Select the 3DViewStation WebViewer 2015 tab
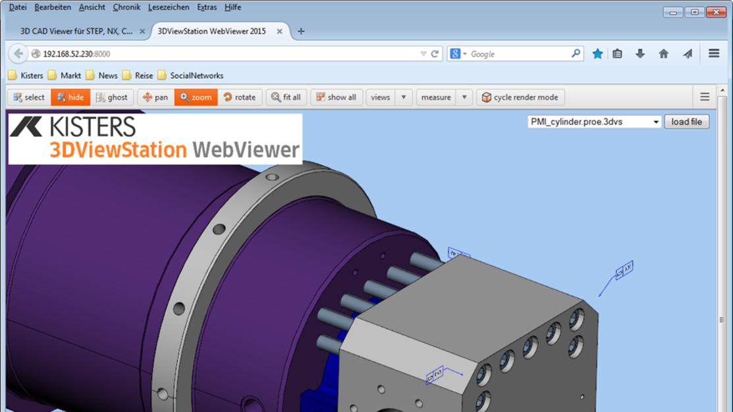Screen dimensions: 733x412 point(212,32)
